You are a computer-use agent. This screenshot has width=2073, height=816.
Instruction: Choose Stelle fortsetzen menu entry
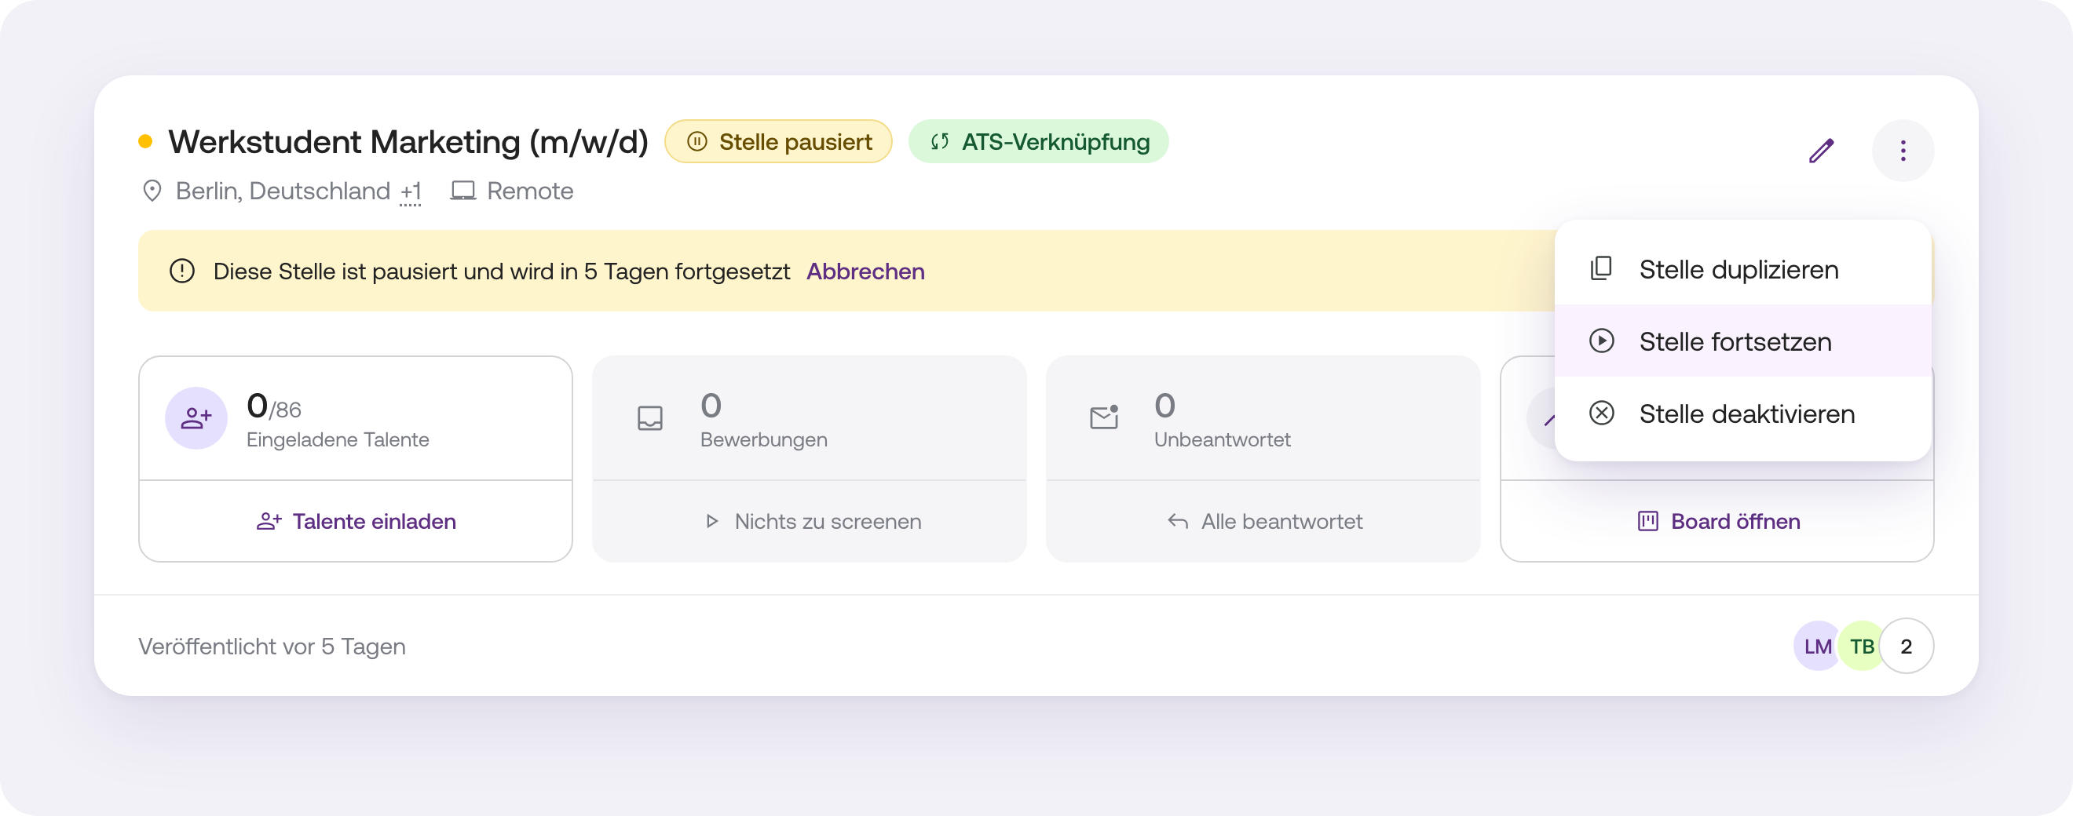(x=1742, y=341)
